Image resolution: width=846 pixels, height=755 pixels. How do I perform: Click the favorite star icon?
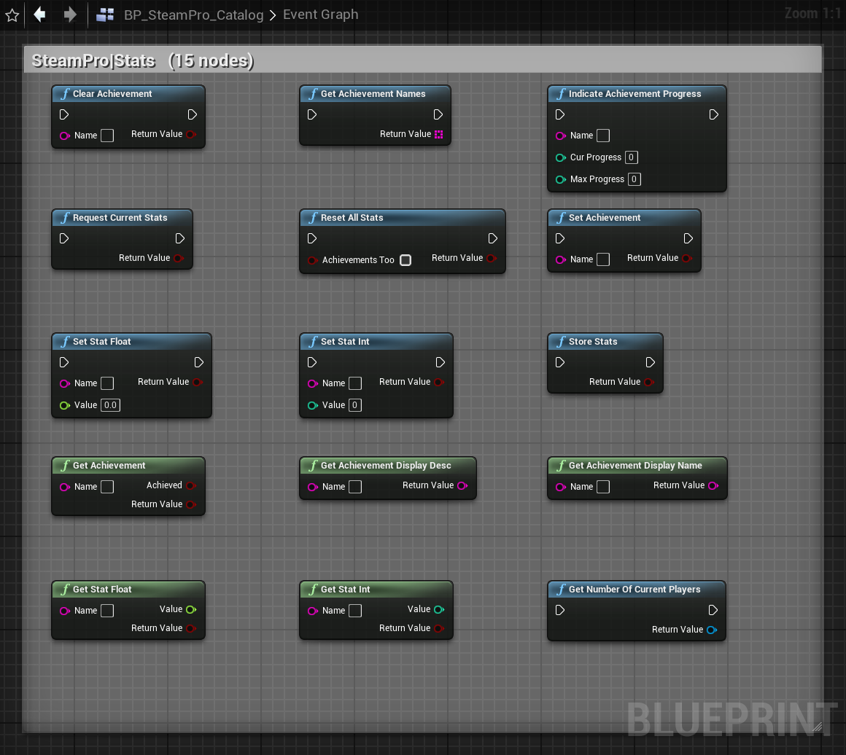pyautogui.click(x=12, y=15)
